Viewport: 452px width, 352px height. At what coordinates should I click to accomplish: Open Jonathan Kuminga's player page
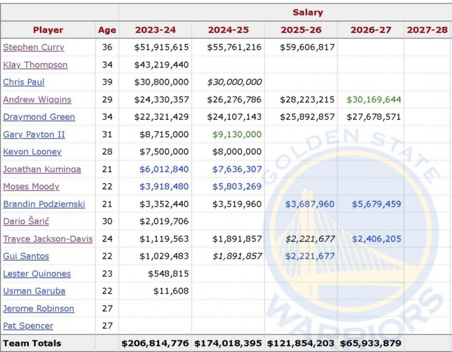[42, 169]
